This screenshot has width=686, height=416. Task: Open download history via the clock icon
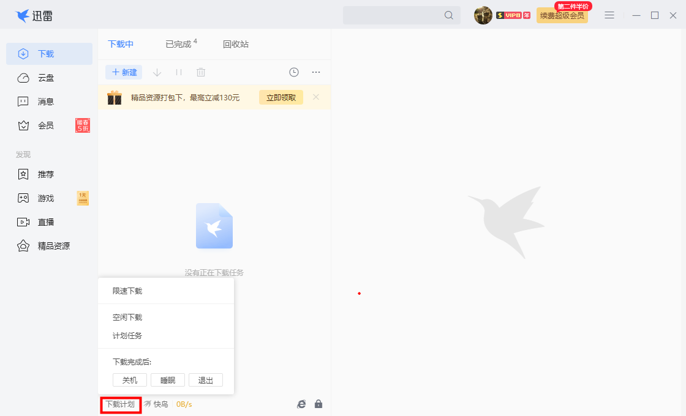pyautogui.click(x=293, y=72)
